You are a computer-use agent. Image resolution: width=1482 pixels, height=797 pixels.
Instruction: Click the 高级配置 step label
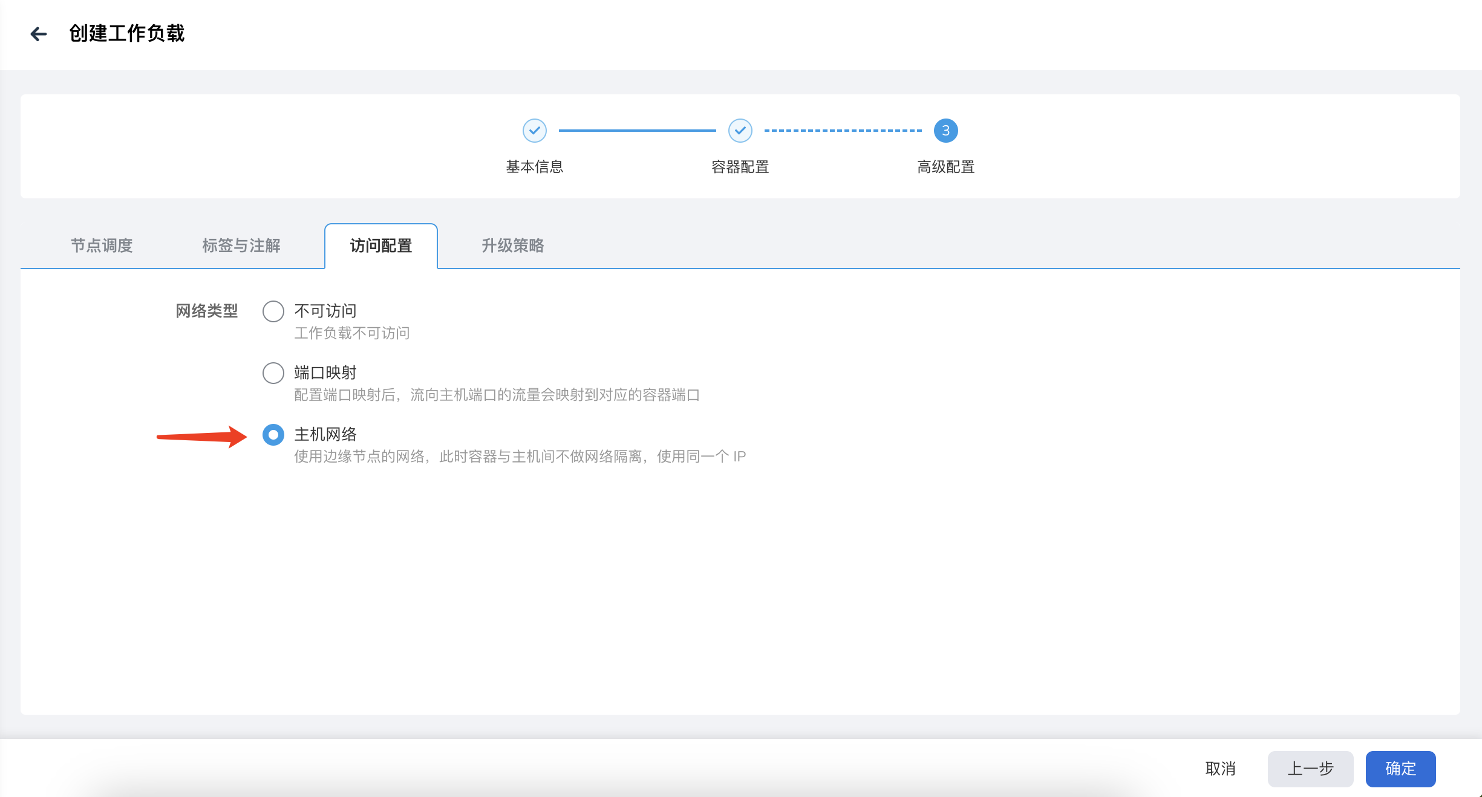pos(945,168)
